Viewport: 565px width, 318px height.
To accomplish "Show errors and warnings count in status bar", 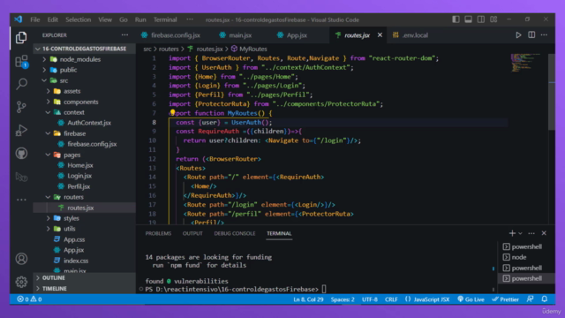I will [29, 299].
